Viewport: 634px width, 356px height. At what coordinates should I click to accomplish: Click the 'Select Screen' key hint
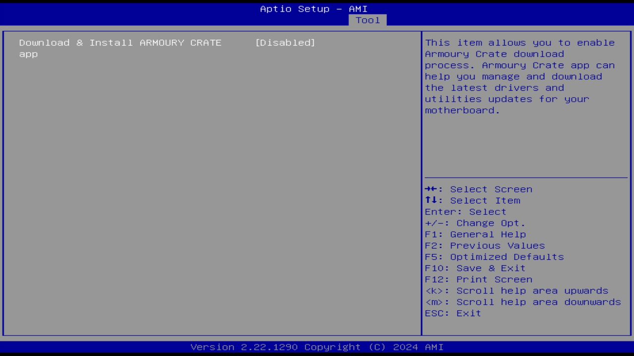tap(478, 189)
